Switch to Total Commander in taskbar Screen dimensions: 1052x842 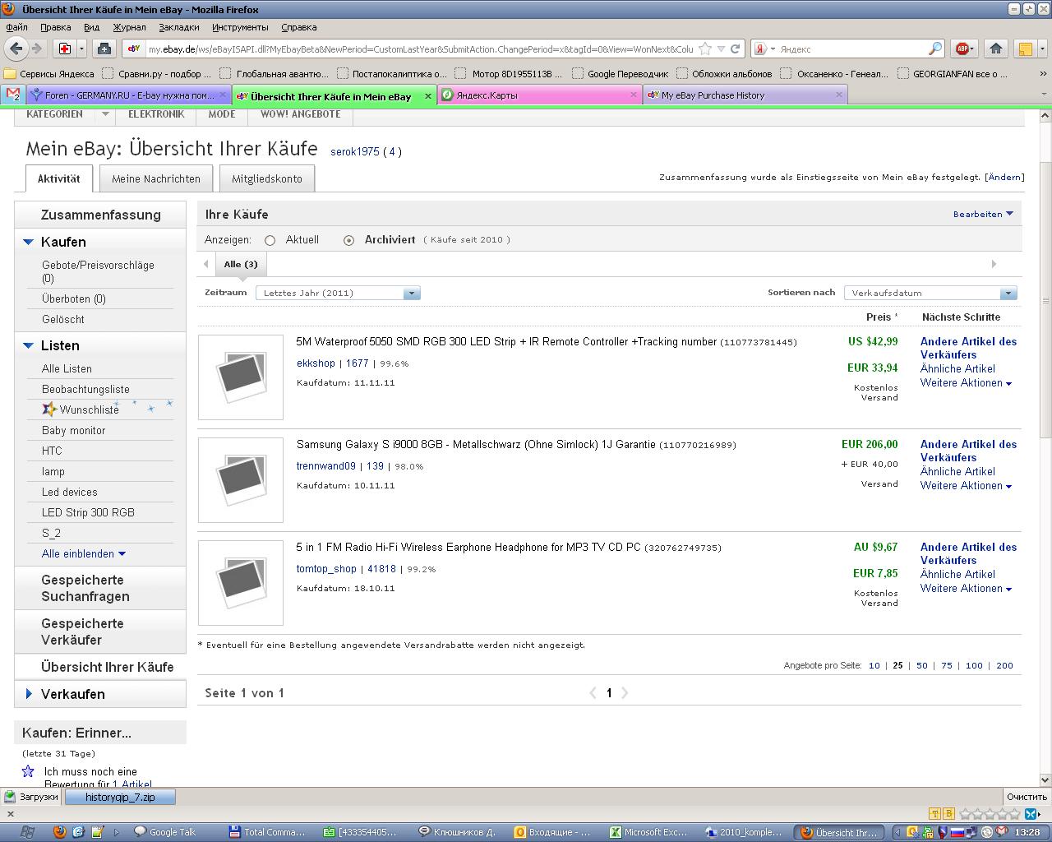click(x=267, y=832)
